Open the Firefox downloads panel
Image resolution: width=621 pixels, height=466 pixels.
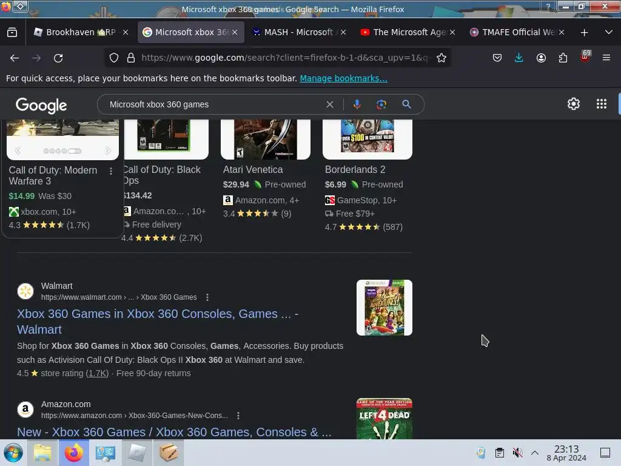coord(519,58)
